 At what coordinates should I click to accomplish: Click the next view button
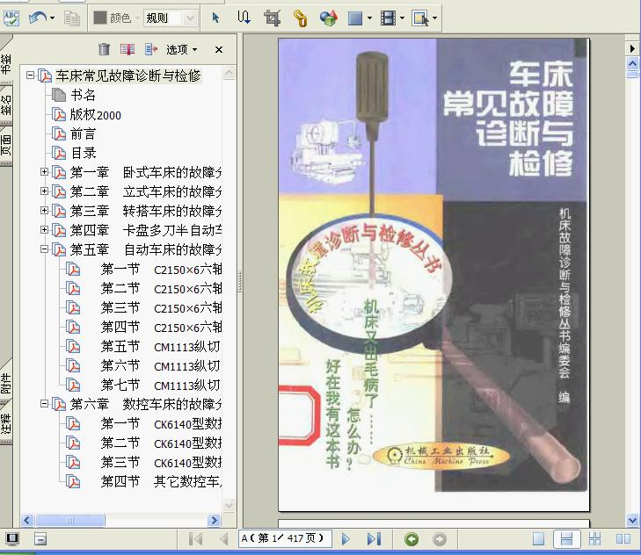click(440, 539)
